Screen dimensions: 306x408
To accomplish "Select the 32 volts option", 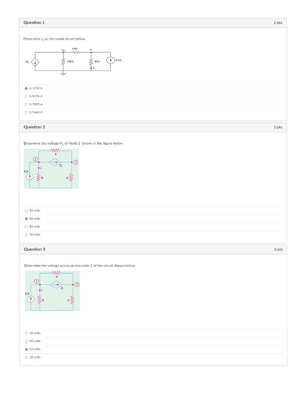I will 26,357.
